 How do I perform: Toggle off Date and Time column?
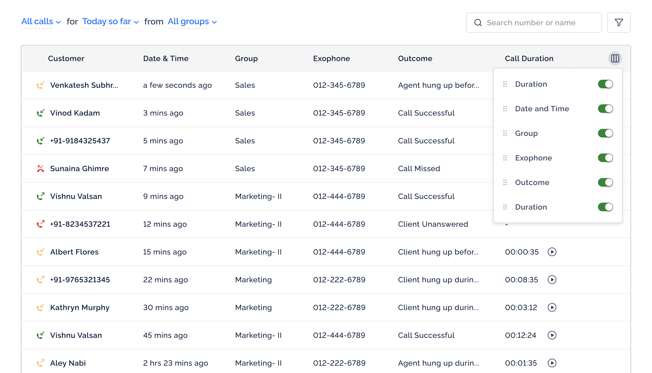pyautogui.click(x=605, y=109)
